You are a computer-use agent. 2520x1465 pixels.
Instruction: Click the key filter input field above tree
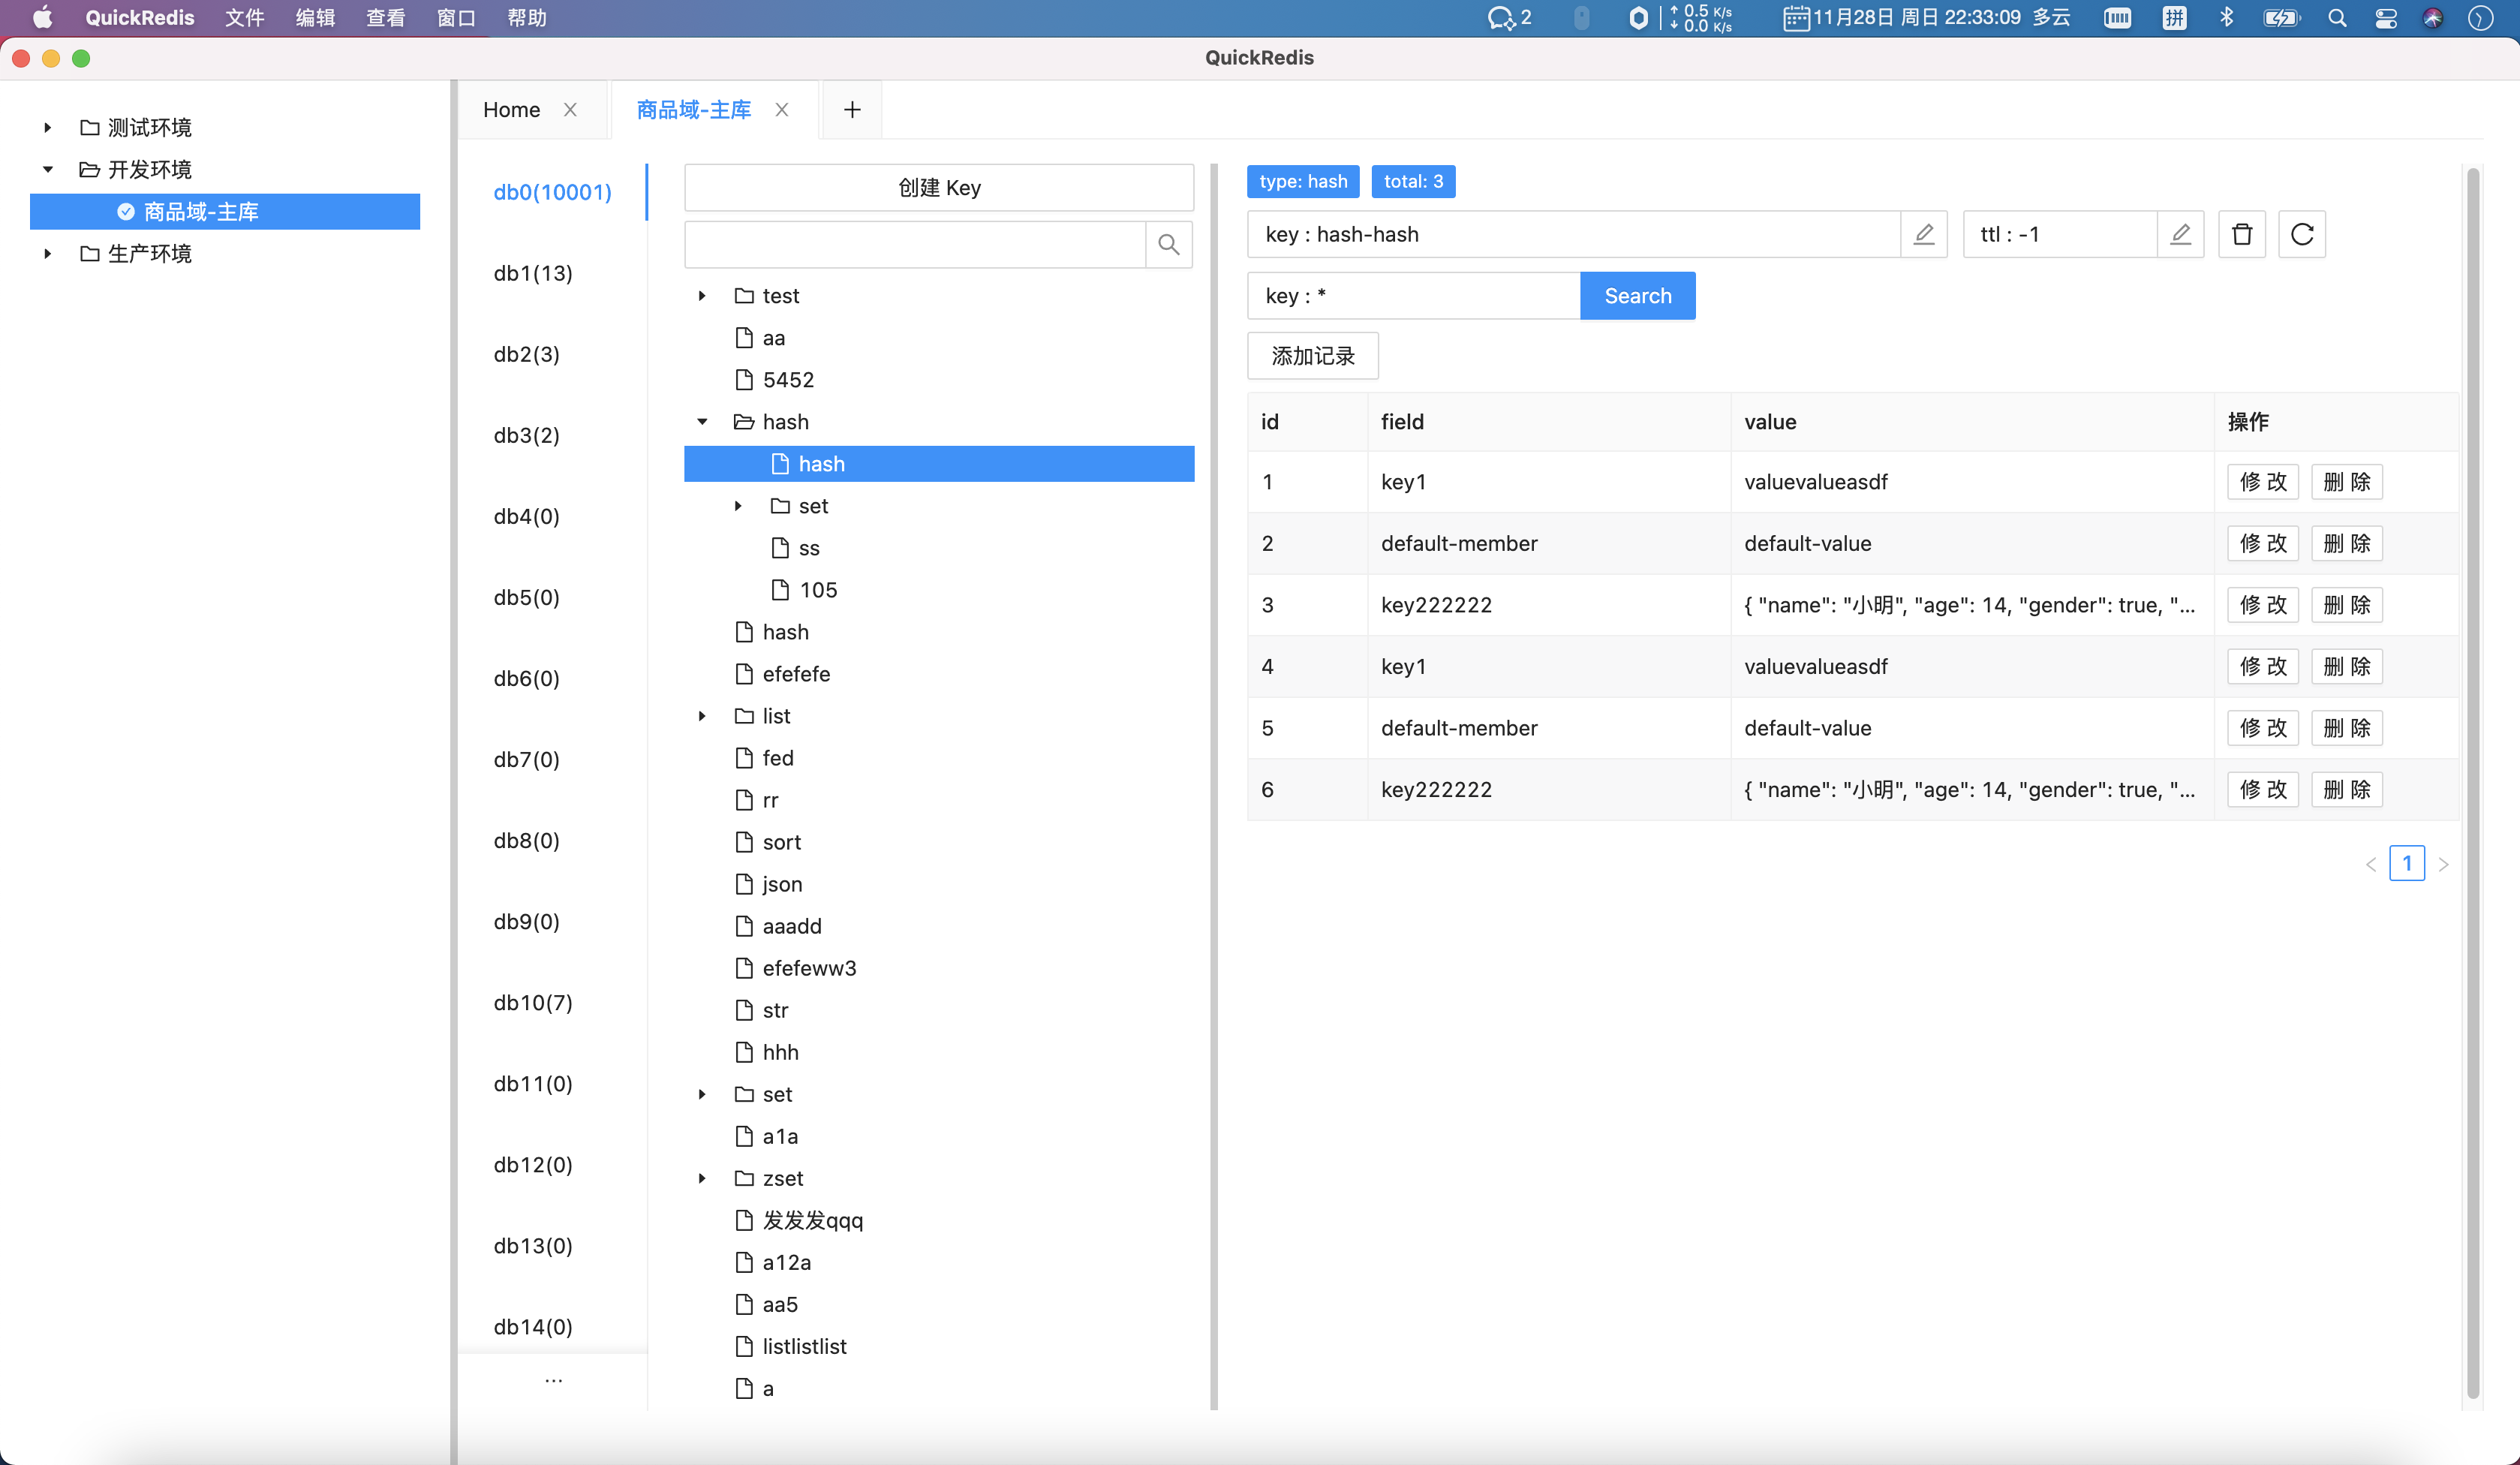[915, 244]
